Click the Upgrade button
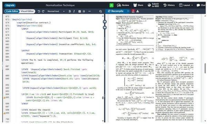This screenshot has width=207, height=124. click(10, 5)
